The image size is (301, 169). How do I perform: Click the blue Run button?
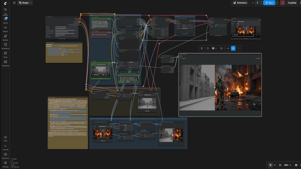pos(269,3)
